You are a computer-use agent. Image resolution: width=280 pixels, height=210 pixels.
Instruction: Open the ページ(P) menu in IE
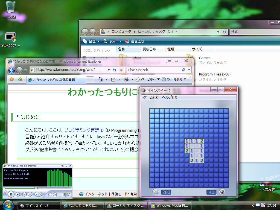pos(147,79)
